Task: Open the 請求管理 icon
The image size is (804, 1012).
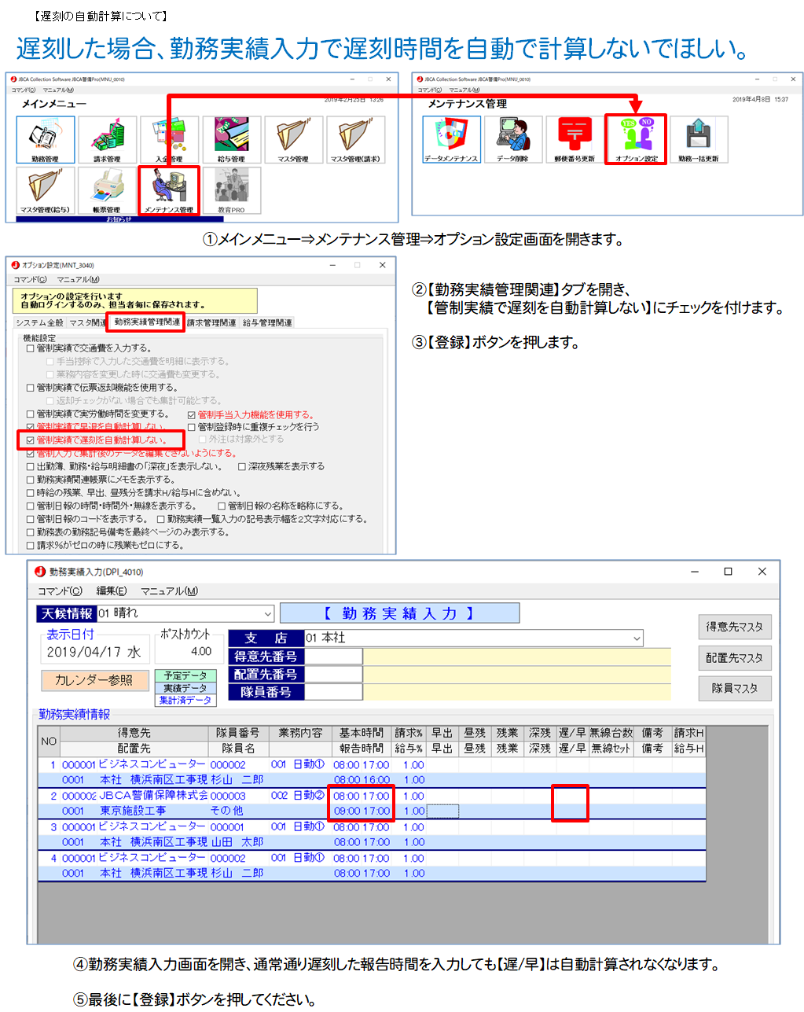Action: [108, 139]
